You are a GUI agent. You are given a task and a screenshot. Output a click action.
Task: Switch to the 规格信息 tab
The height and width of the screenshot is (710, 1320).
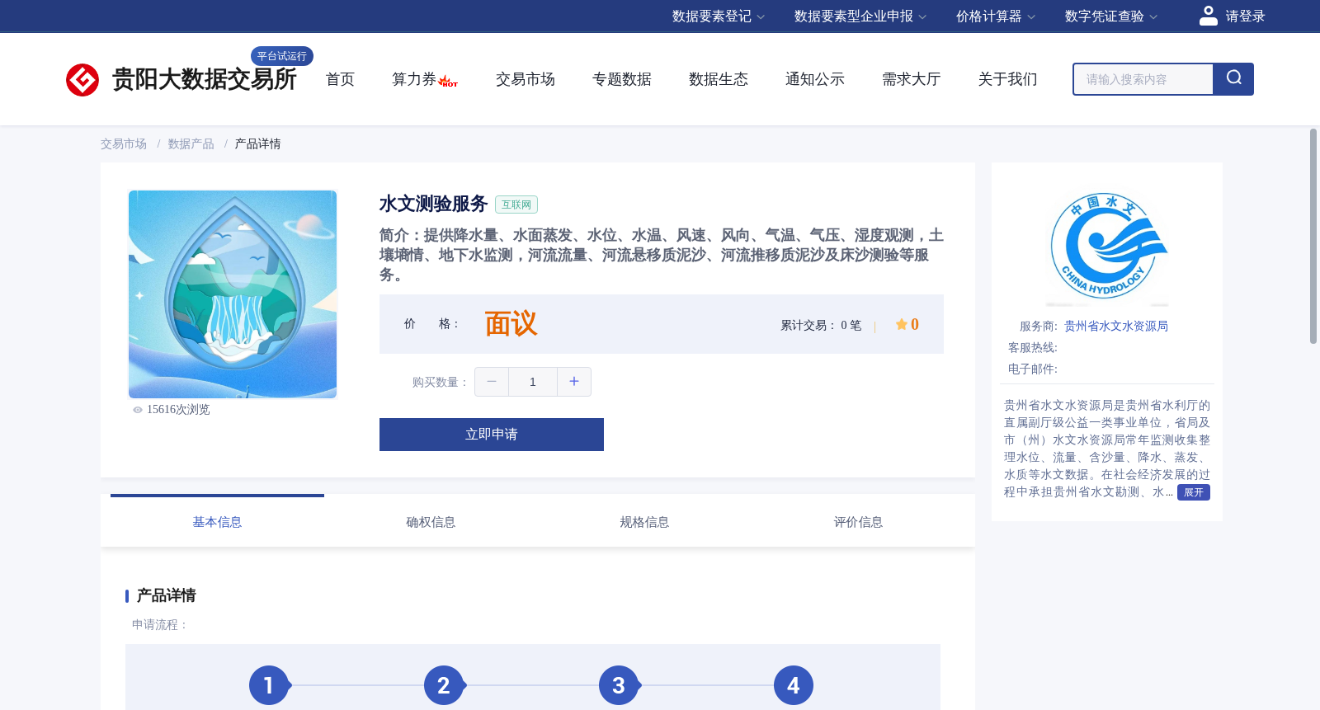(x=644, y=522)
